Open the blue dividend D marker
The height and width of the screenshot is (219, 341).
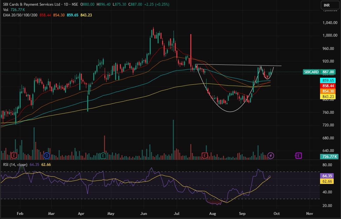47,155
